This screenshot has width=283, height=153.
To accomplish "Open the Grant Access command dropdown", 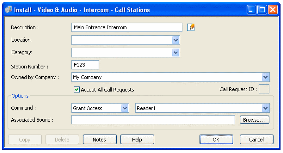I will coord(125,108).
